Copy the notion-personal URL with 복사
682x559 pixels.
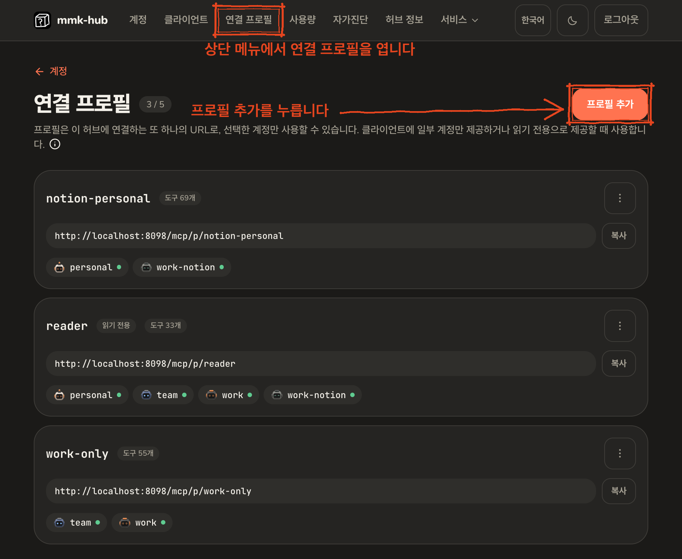[619, 236]
